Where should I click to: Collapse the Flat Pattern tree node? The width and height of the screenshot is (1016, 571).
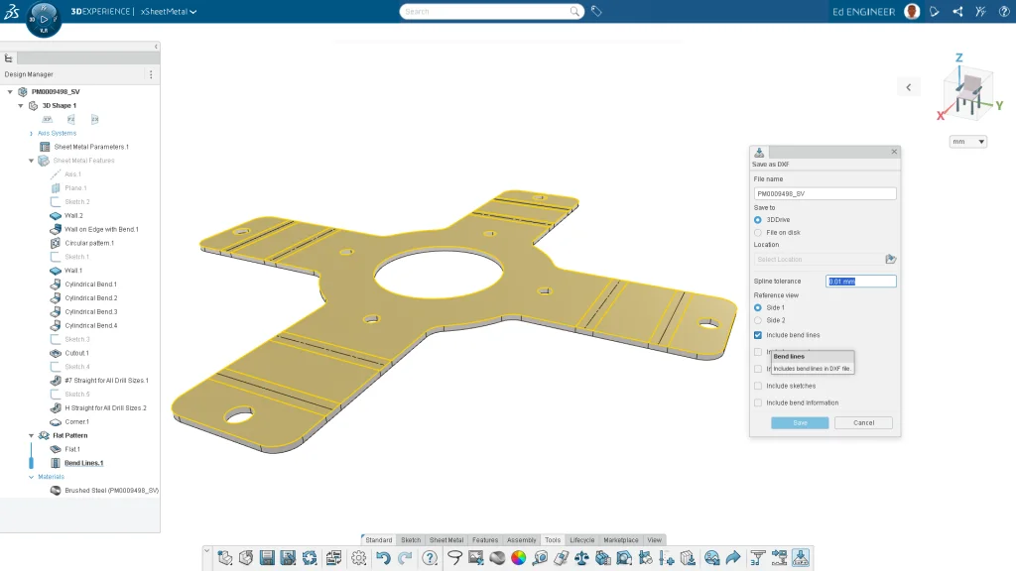tap(30, 435)
